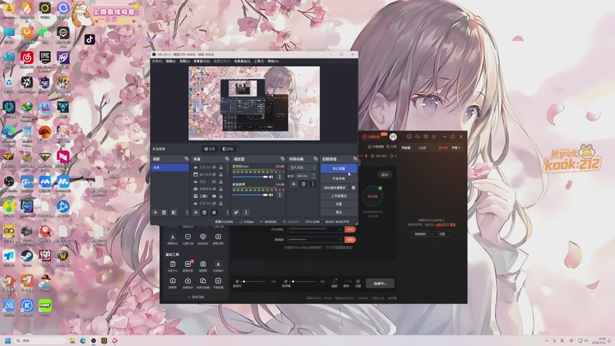Toggle visibility of the window capture source
615x346 pixels.
(x=214, y=175)
